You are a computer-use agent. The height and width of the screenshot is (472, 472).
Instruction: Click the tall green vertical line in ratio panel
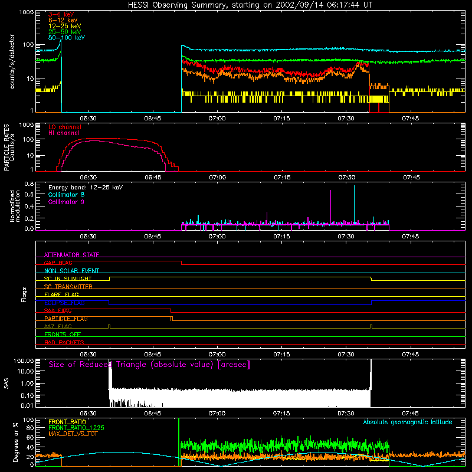click(x=179, y=442)
